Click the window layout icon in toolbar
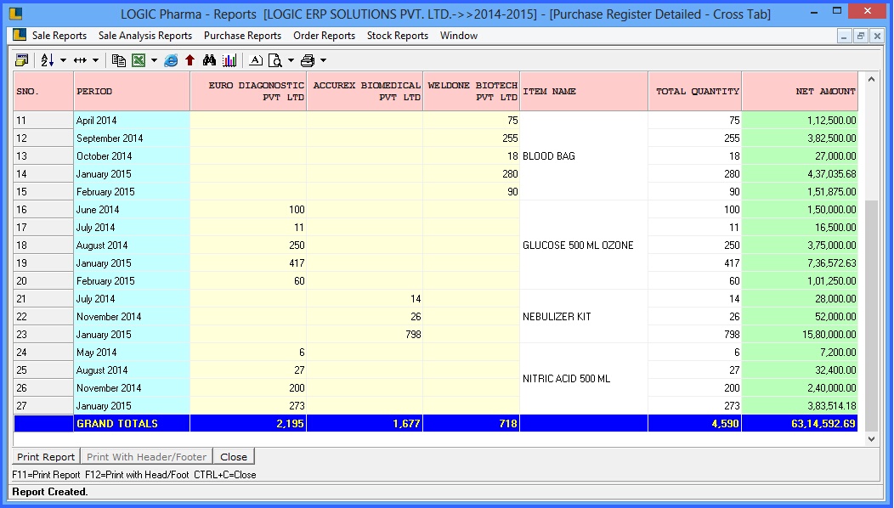Viewport: 894px width, 508px height. point(21,59)
